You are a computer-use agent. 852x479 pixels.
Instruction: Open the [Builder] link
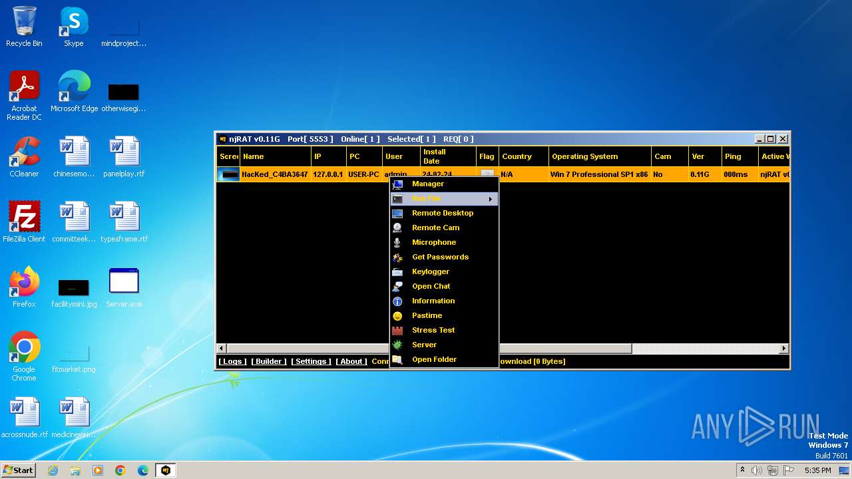(269, 361)
